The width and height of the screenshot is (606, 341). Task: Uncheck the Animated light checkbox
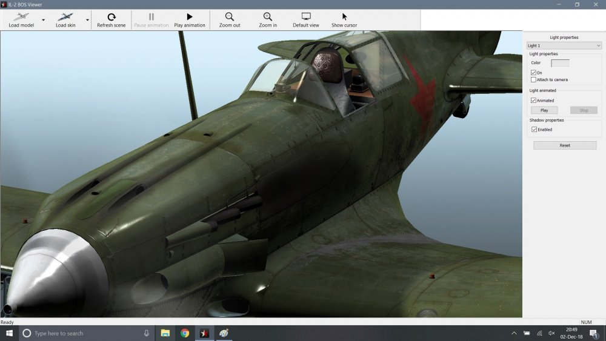[x=533, y=101]
